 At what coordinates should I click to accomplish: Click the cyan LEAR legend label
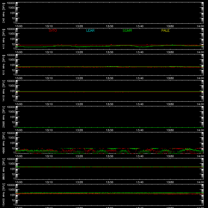coord(90,30)
